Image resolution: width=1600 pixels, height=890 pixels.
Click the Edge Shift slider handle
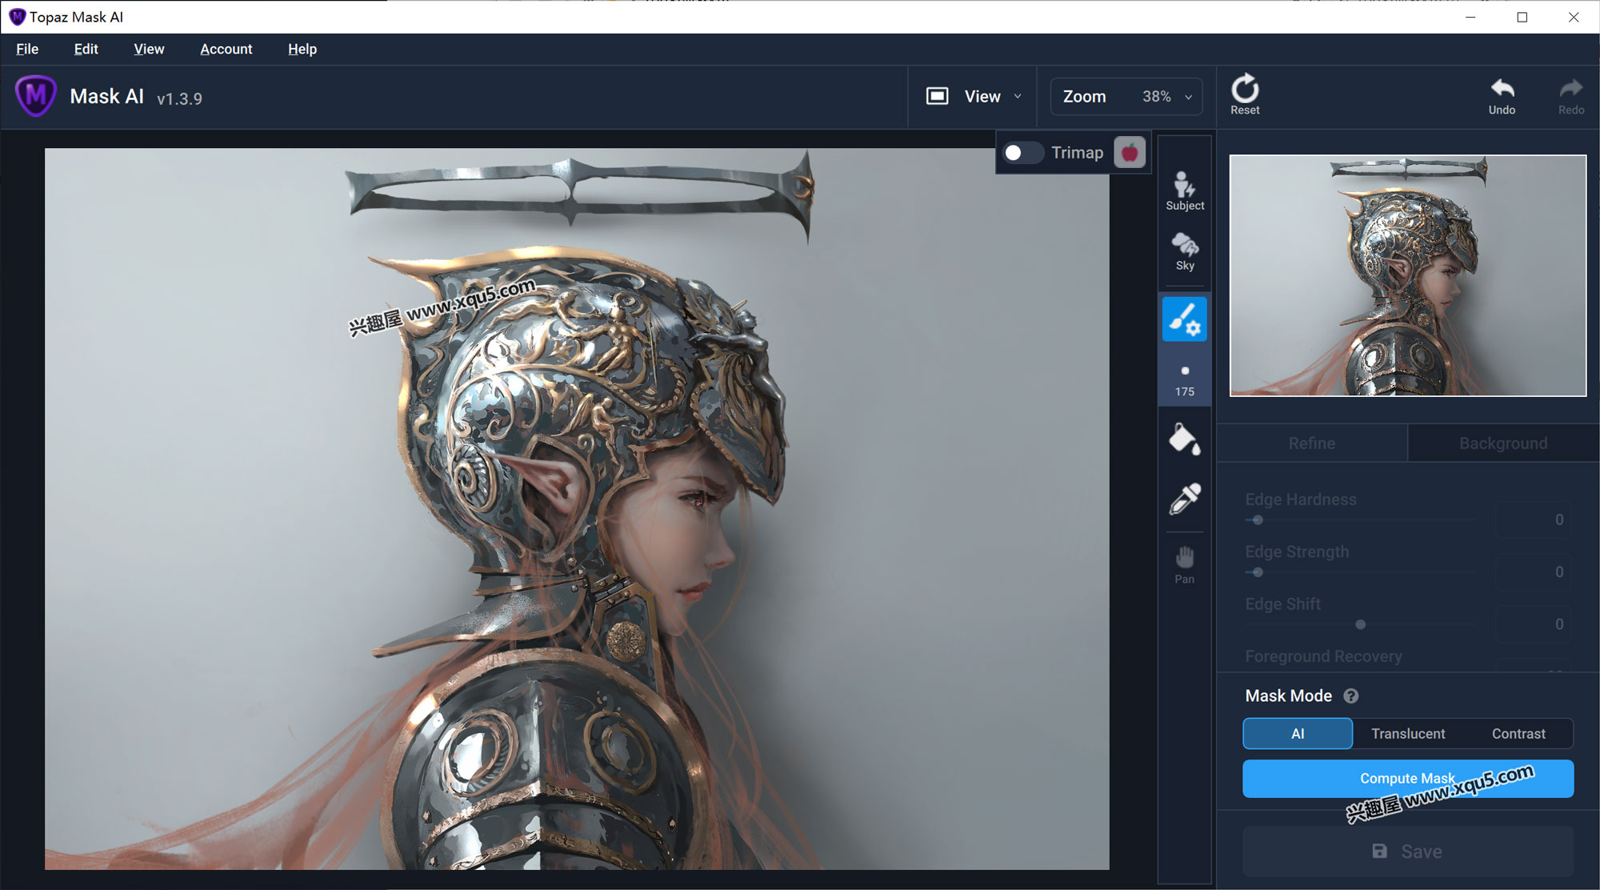(1361, 624)
